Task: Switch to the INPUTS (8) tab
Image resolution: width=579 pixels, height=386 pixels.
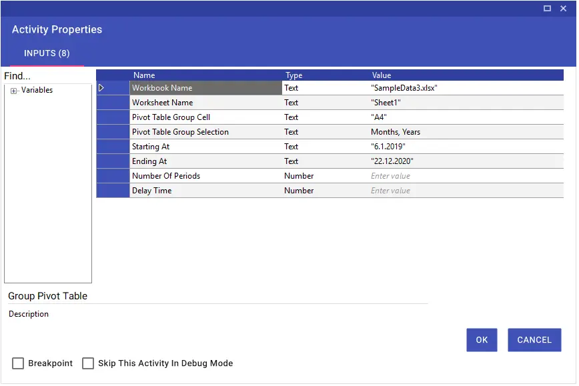Action: pos(47,53)
